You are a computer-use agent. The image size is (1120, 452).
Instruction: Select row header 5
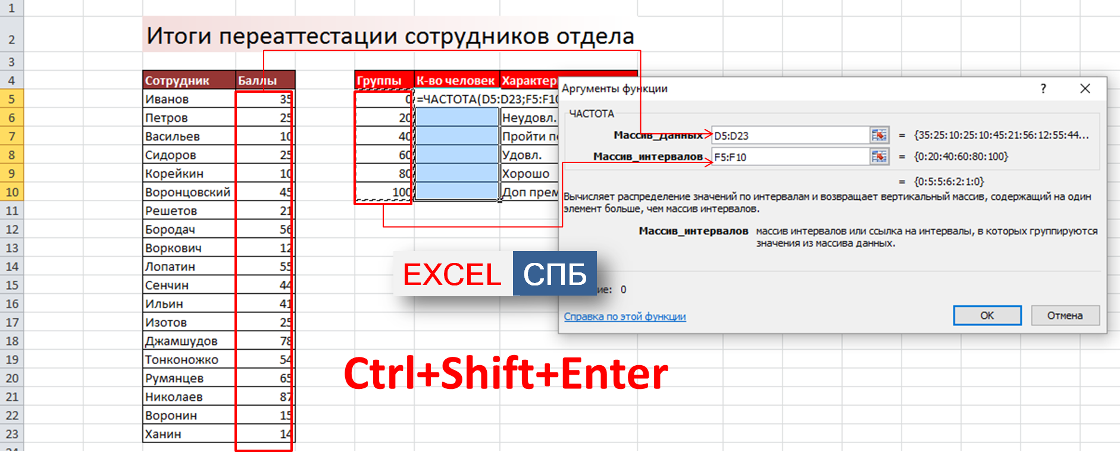pyautogui.click(x=12, y=99)
